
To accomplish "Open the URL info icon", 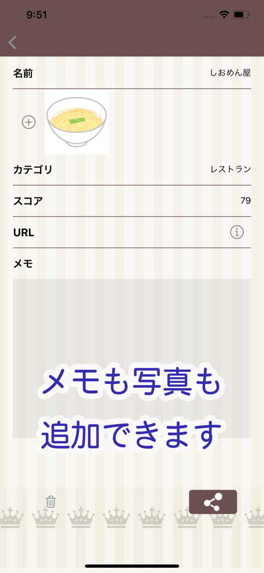I will 237,232.
